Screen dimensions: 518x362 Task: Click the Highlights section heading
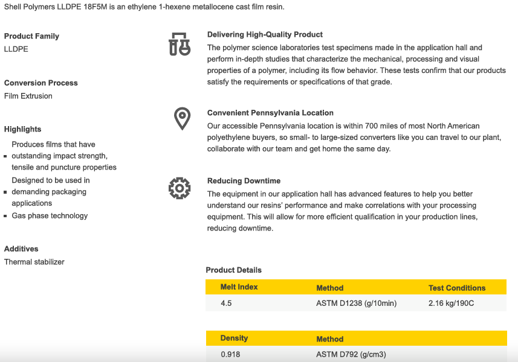[x=23, y=129]
